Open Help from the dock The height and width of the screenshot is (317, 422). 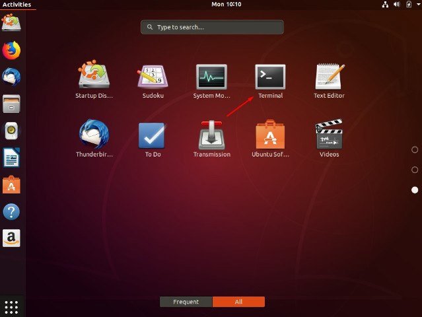11,212
